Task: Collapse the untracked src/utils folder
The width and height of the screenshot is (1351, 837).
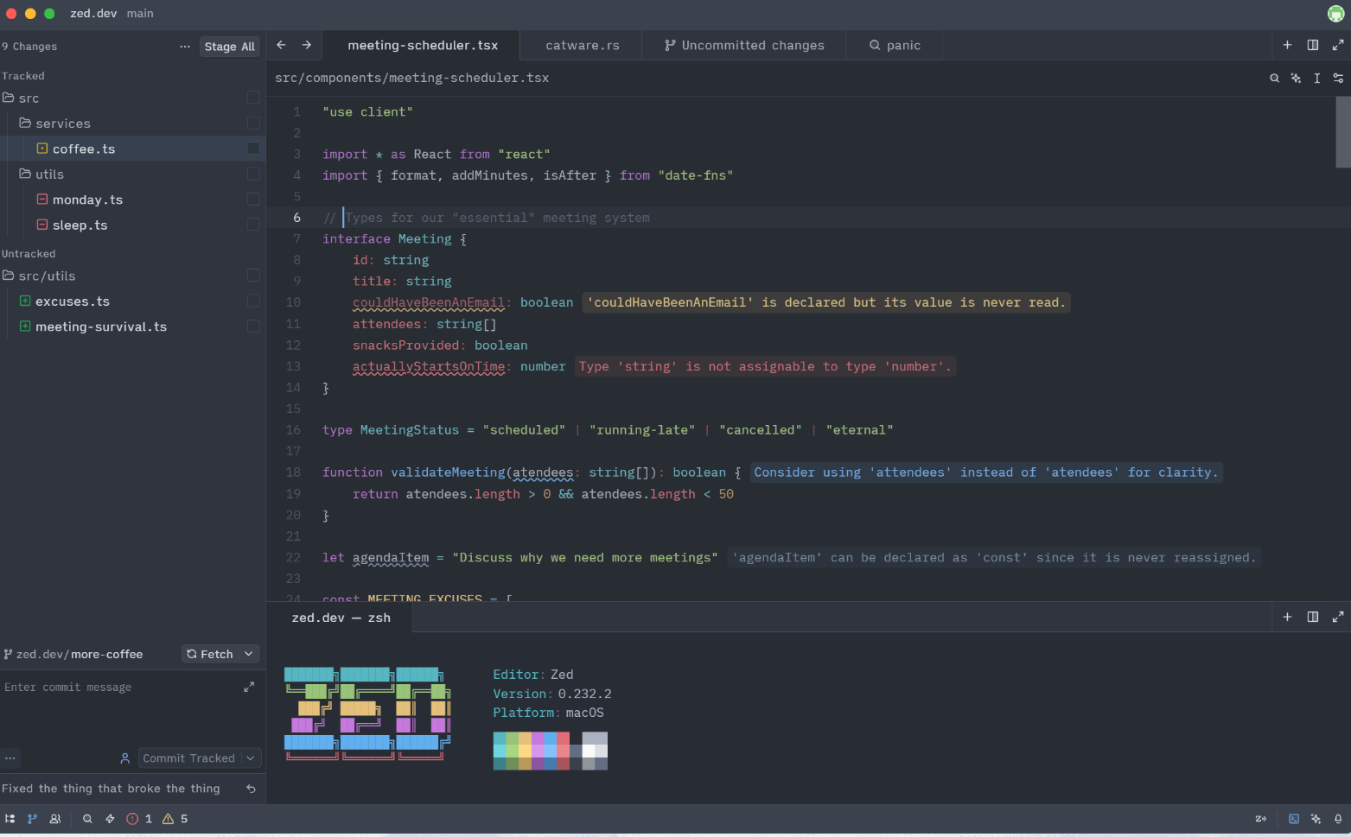Action: [x=9, y=276]
